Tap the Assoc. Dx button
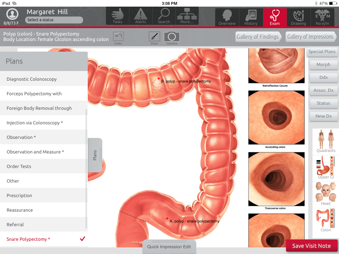This screenshot has height=254, width=339. (323, 91)
